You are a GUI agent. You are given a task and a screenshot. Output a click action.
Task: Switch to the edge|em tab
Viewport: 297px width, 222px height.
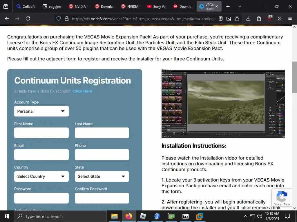click(x=52, y=6)
